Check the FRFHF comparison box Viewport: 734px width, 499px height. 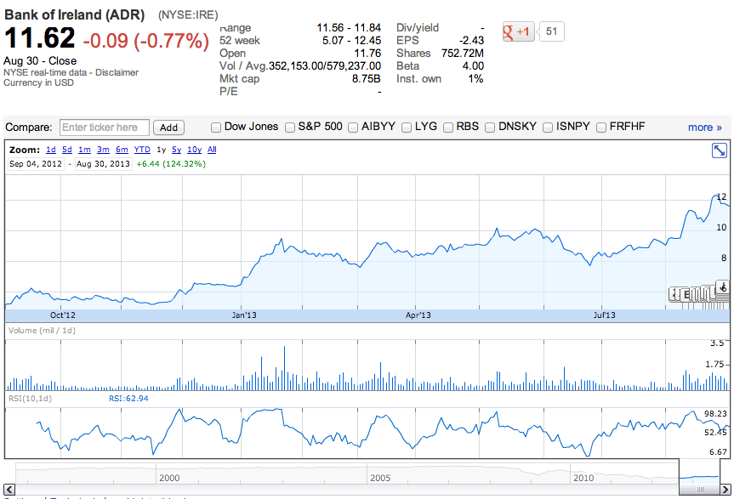pyautogui.click(x=601, y=128)
